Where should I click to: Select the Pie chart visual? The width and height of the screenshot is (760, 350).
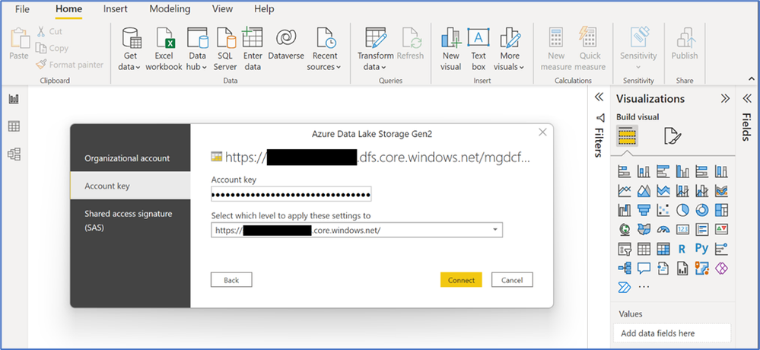[x=682, y=210]
